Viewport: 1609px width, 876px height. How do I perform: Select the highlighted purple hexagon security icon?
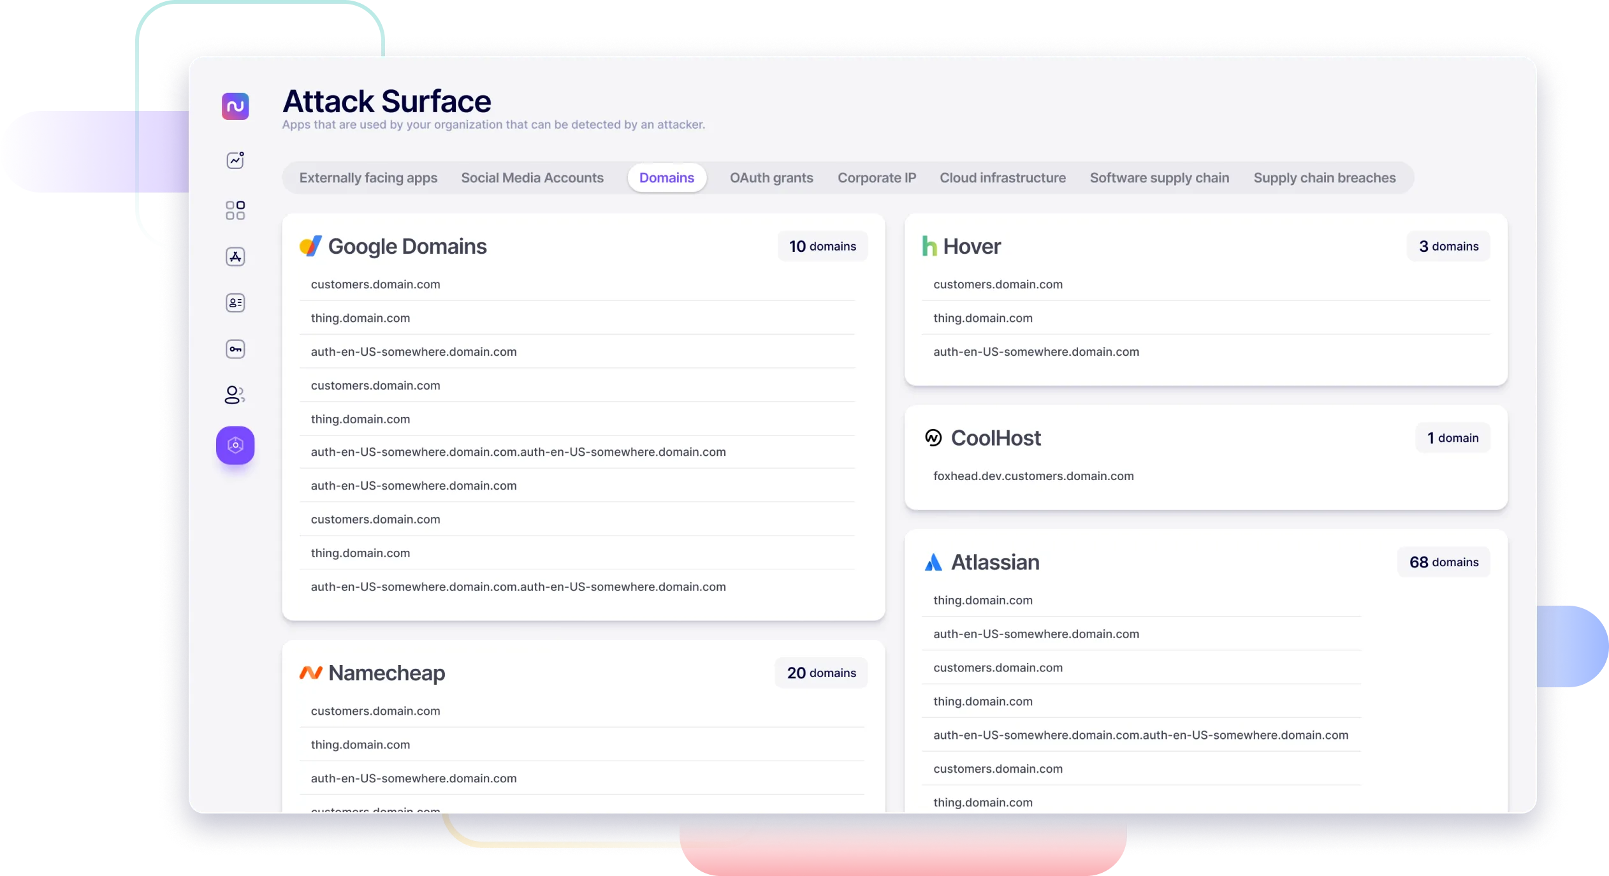tap(235, 445)
